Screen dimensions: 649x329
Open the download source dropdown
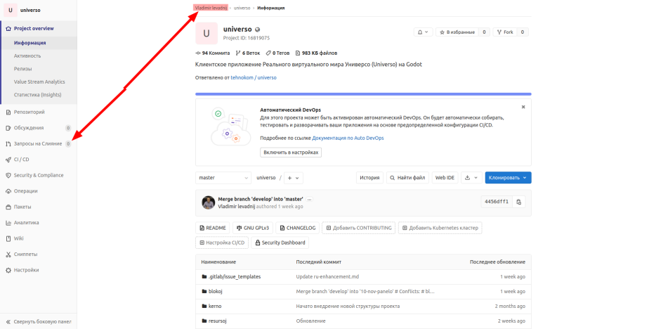pyautogui.click(x=471, y=178)
